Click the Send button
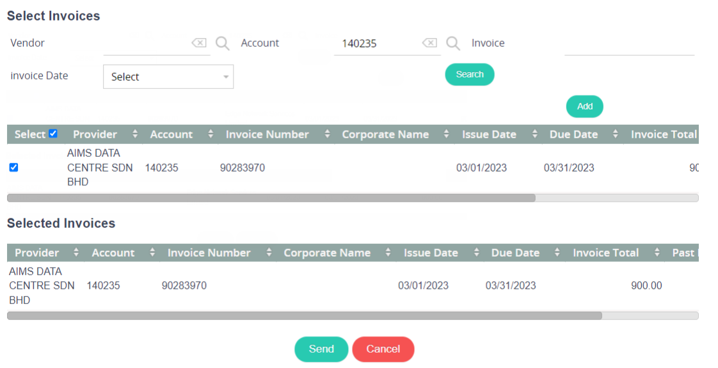The width and height of the screenshot is (718, 368). click(321, 349)
